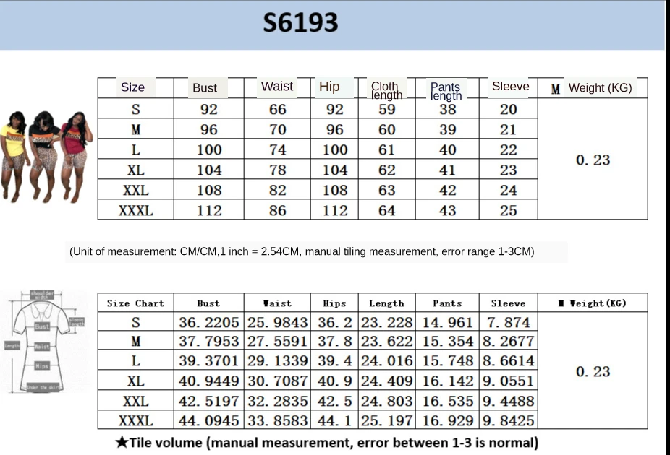Select the 'Cloth length' column header
Viewport: 670px width, 455px height.
click(386, 90)
